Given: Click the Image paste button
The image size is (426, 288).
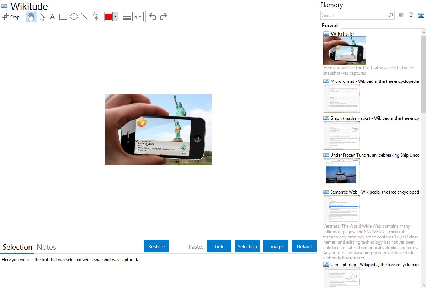Looking at the screenshot, I should (276, 246).
